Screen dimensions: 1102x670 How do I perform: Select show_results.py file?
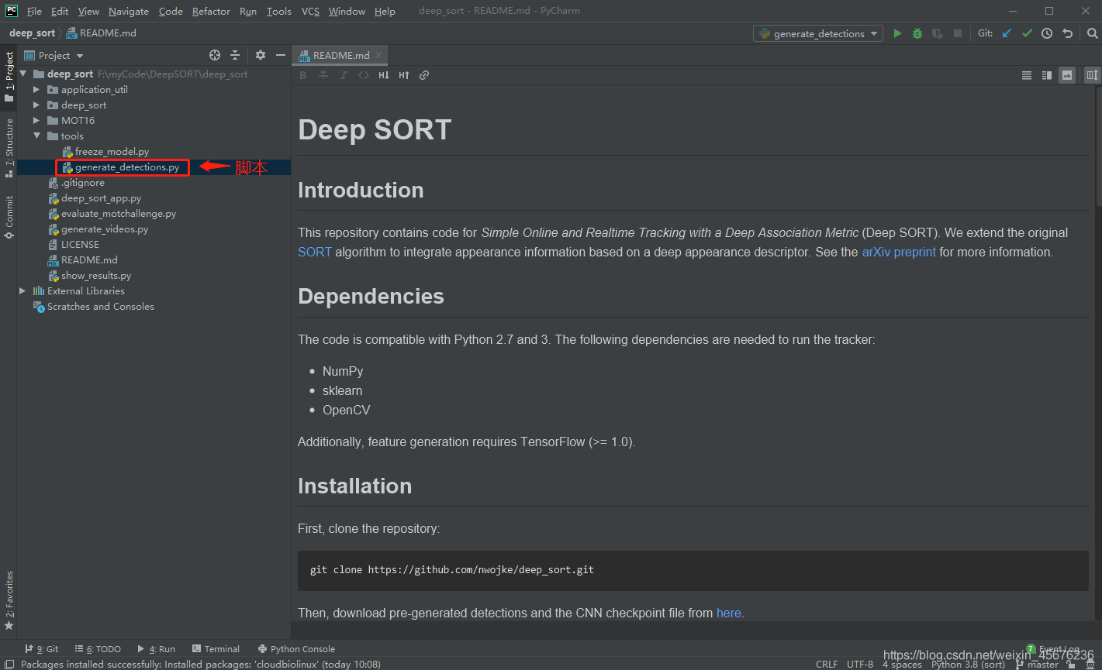pos(96,275)
